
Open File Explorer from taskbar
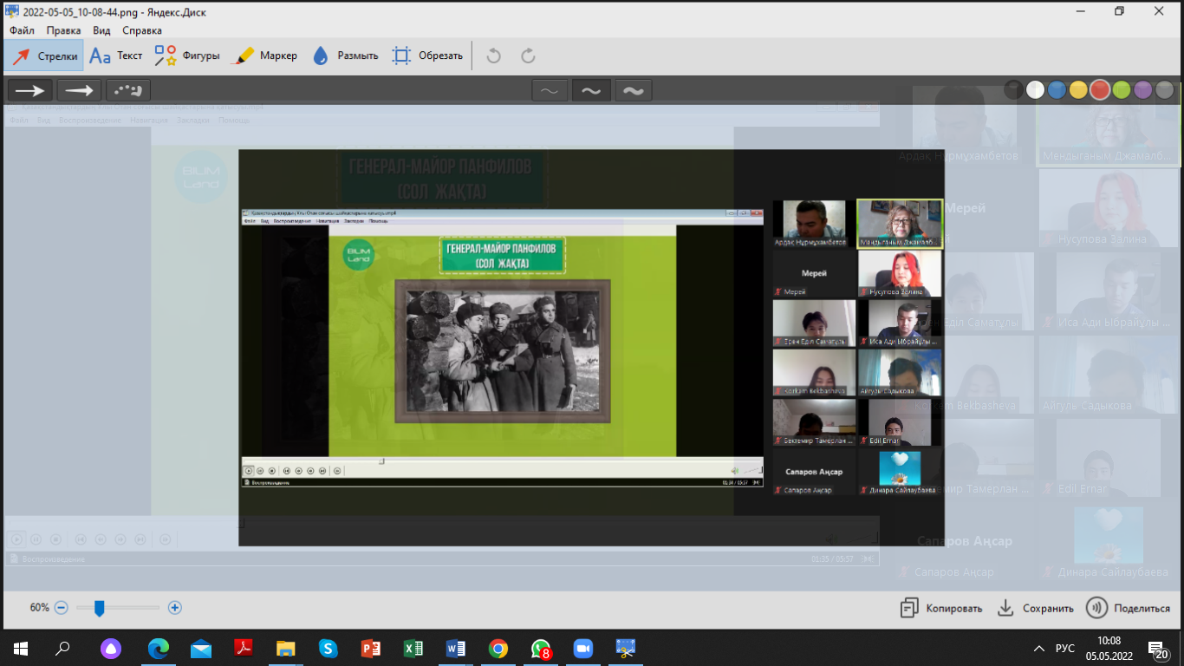(x=285, y=648)
